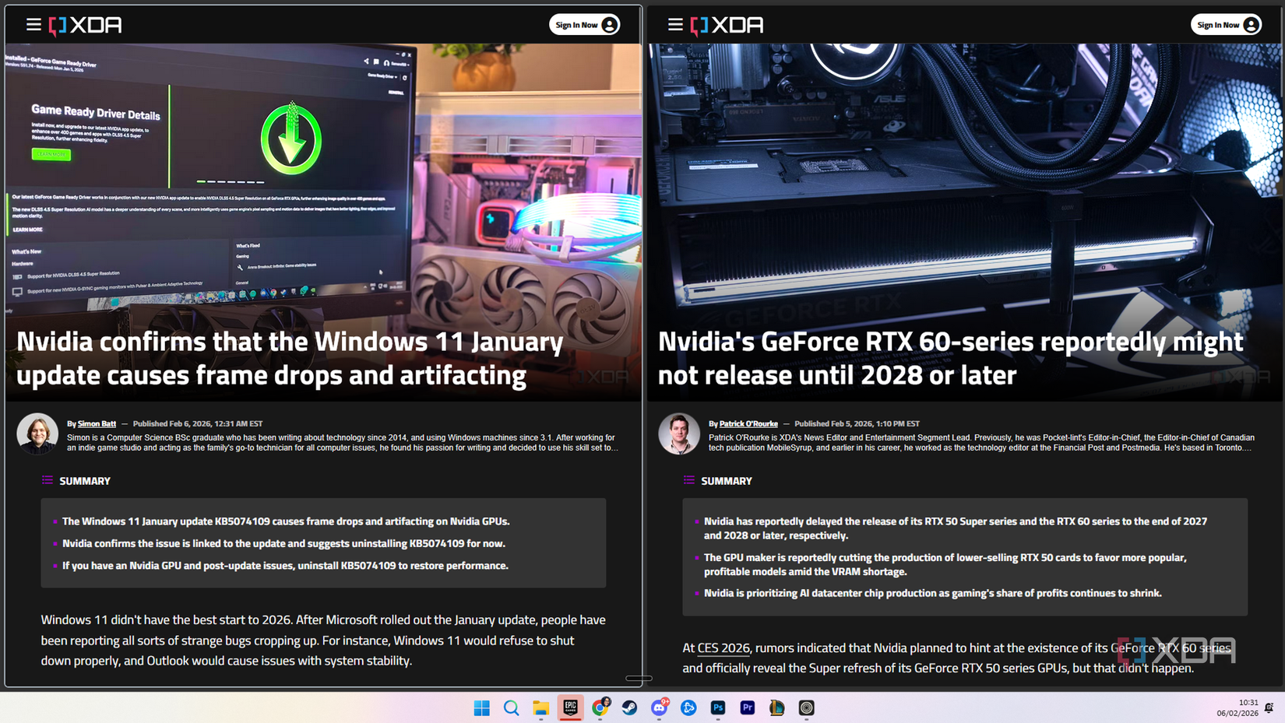The image size is (1285, 723).
Task: Click the paragraph starting 'Windows 11 didn't have the best start'
Action: [323, 640]
